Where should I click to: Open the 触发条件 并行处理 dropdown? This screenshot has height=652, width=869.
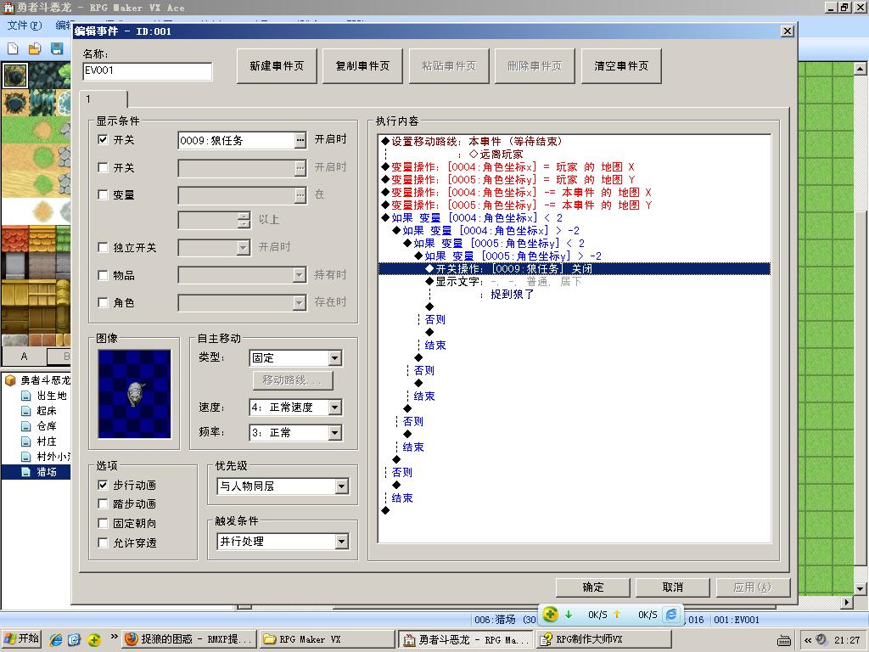pos(341,542)
